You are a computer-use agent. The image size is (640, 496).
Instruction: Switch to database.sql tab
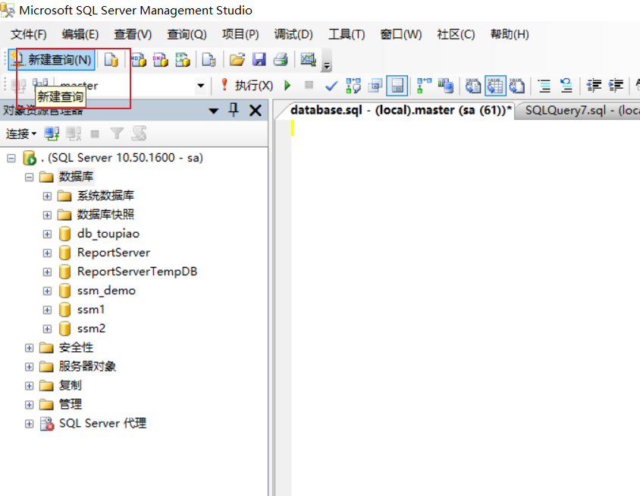pos(400,110)
